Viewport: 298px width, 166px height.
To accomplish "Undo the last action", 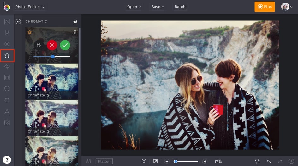I will tap(269, 161).
